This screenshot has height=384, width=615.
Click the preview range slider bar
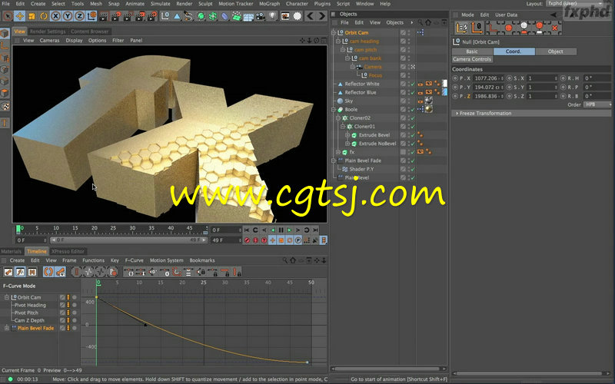point(128,240)
